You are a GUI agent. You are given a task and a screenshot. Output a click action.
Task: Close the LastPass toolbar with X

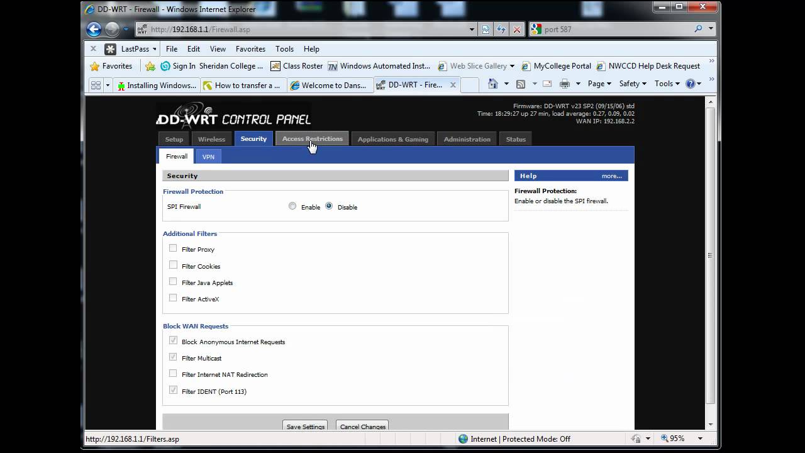pyautogui.click(x=93, y=48)
